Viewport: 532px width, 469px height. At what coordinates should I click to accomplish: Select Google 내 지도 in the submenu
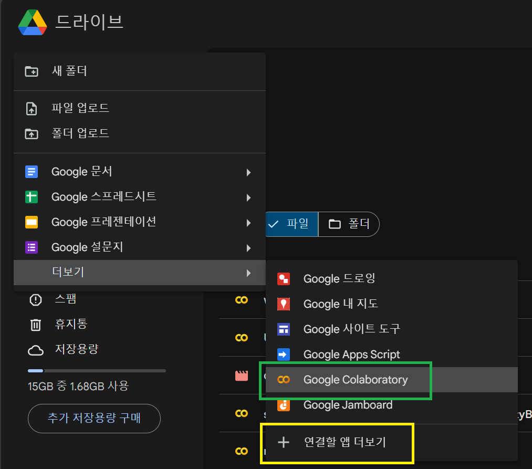pos(392,304)
